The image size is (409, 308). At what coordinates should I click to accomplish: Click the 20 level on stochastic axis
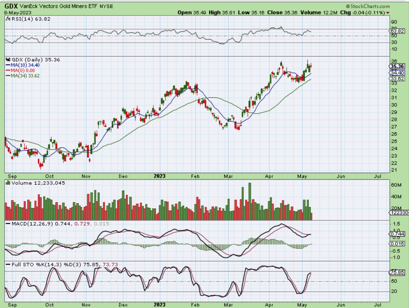click(x=394, y=291)
